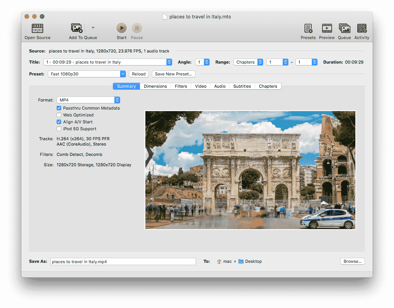
Task: Expand the Add To Queue arrow menu
Action: tap(93, 28)
